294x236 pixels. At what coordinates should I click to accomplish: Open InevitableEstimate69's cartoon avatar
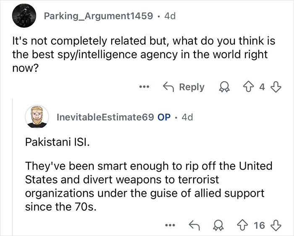37,117
